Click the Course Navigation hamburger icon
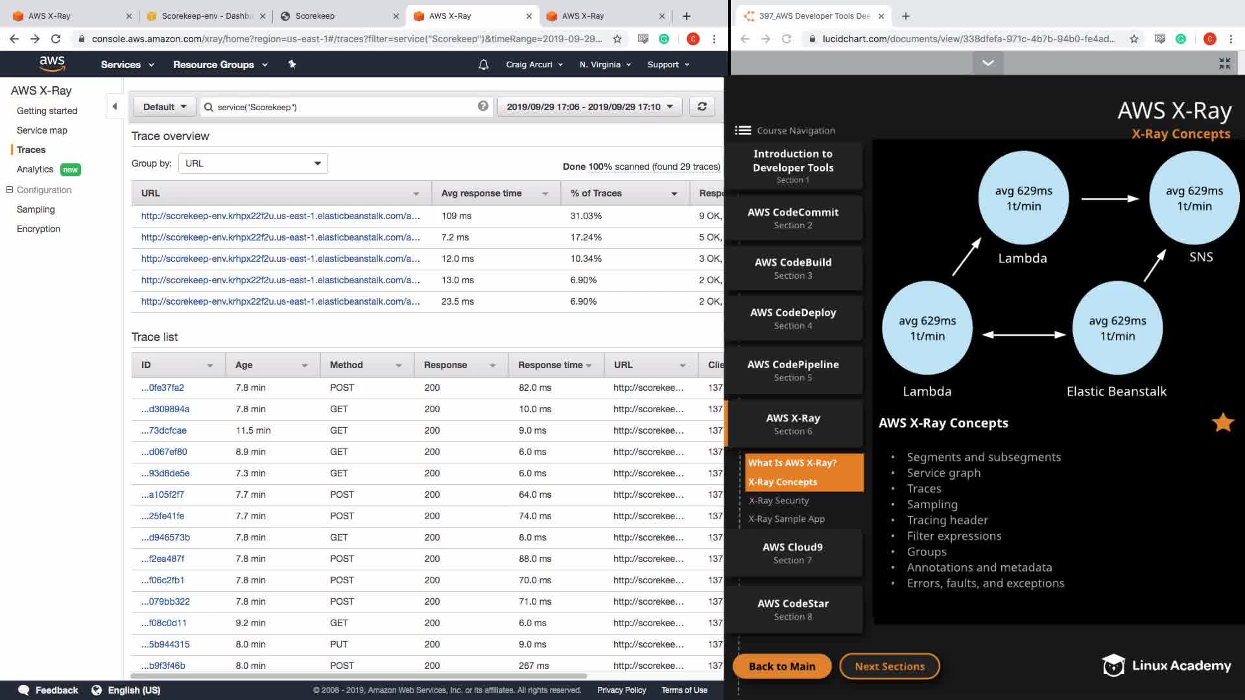This screenshot has height=700, width=1245. pyautogui.click(x=742, y=130)
